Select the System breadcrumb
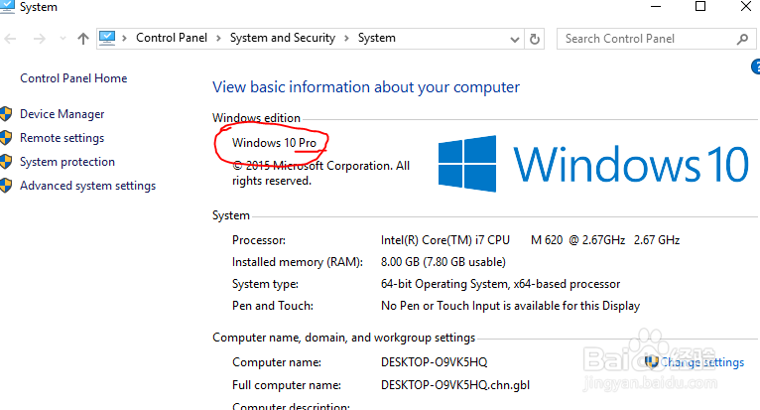The width and height of the screenshot is (760, 410). (377, 38)
